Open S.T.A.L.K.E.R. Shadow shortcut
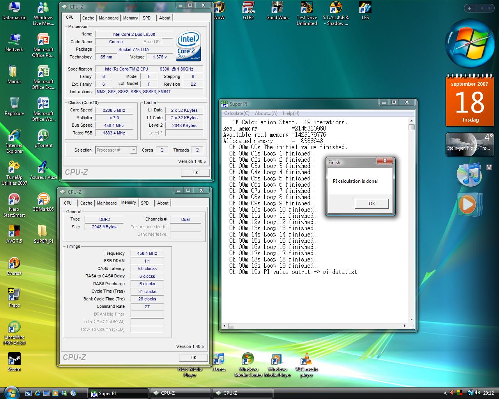This screenshot has height=399, width=499. click(336, 14)
